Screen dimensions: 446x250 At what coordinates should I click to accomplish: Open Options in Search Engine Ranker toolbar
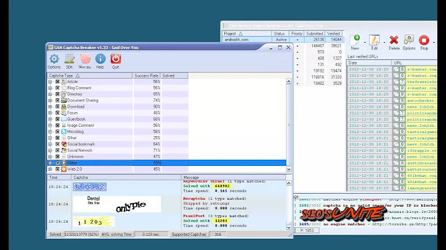pos(409,42)
